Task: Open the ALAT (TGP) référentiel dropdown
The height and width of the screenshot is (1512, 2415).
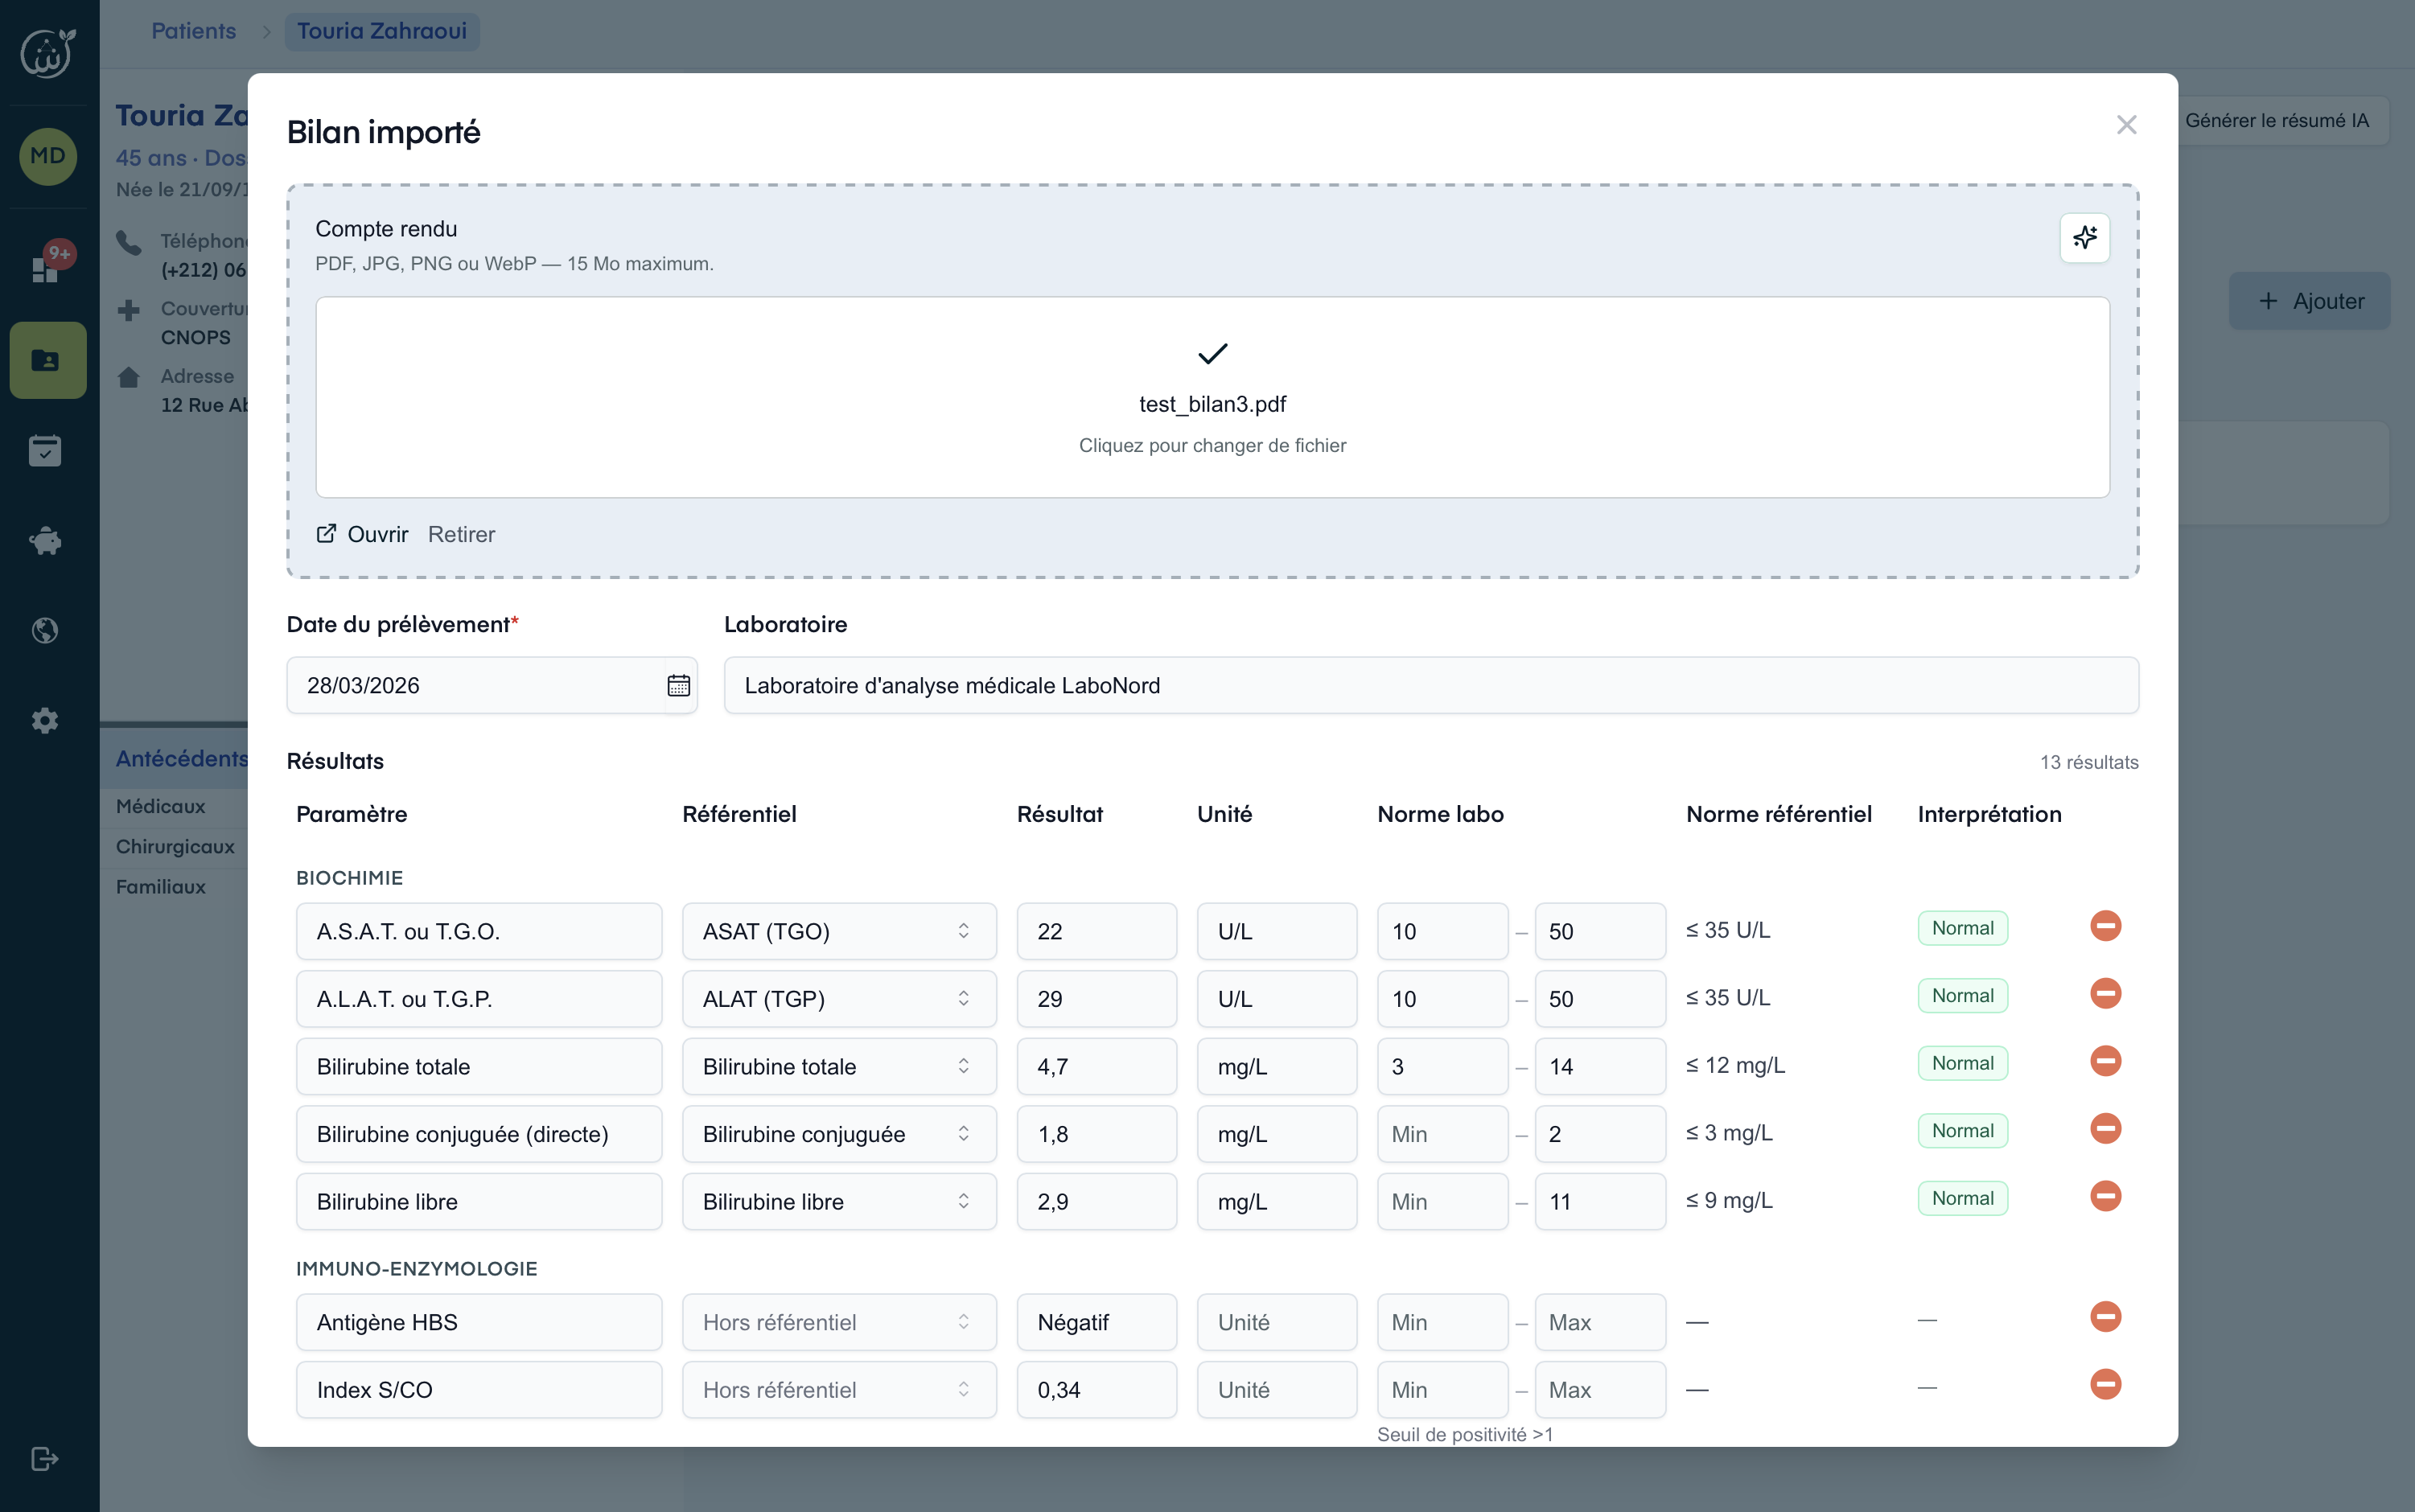Action: (839, 999)
